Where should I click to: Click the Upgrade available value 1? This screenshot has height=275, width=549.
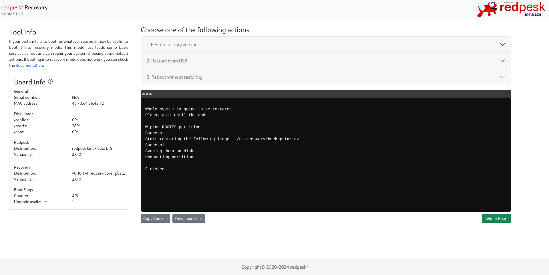coord(73,202)
